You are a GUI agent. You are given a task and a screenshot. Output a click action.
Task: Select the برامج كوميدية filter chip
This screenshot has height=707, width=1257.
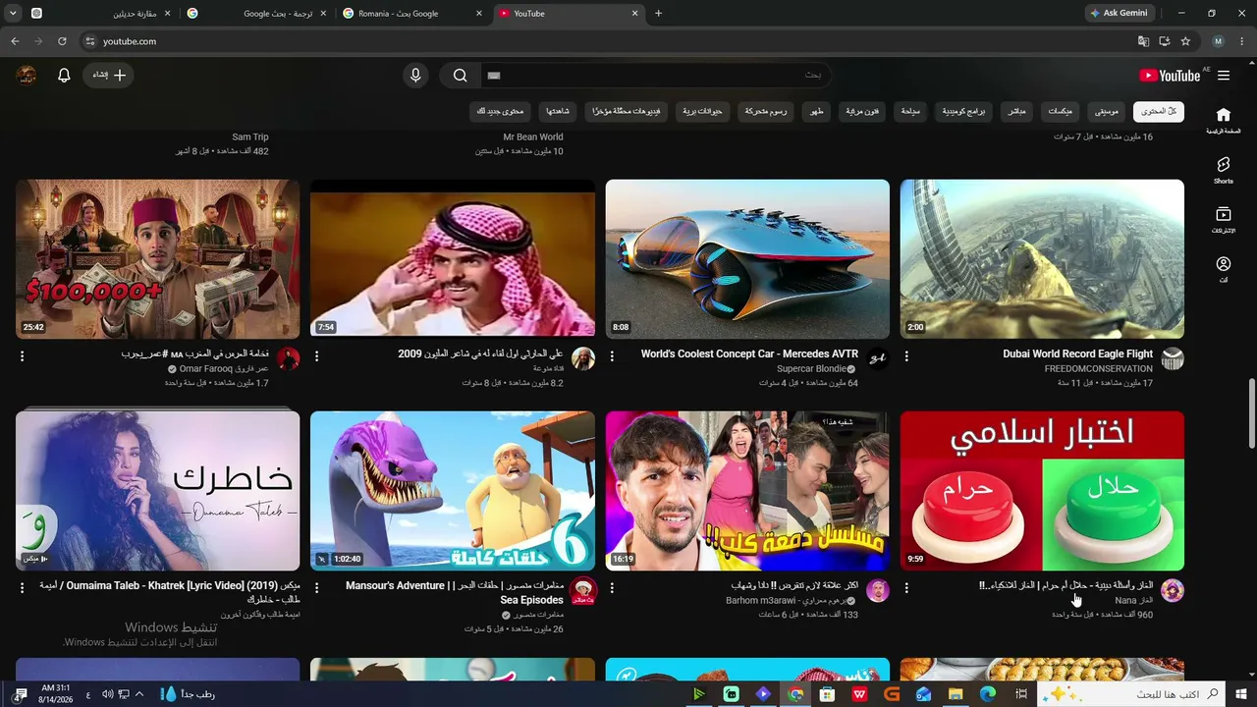(964, 112)
